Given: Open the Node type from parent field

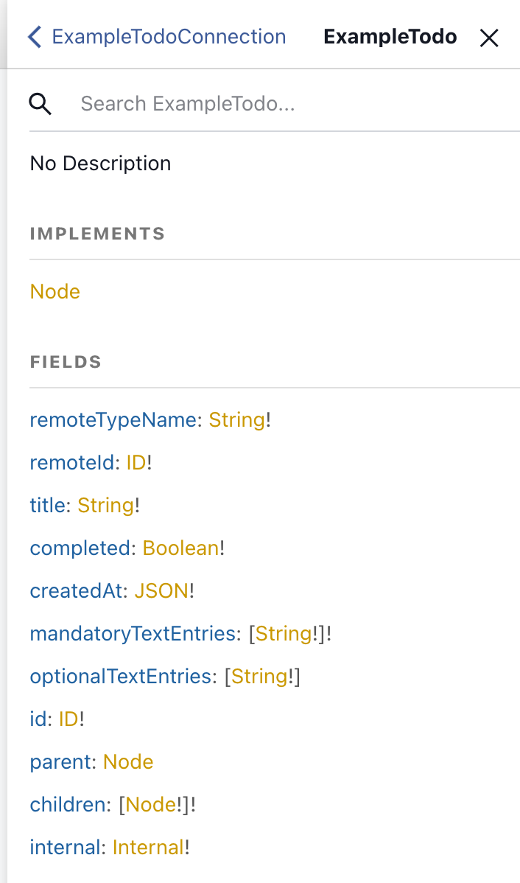Looking at the screenshot, I should pos(127,761).
